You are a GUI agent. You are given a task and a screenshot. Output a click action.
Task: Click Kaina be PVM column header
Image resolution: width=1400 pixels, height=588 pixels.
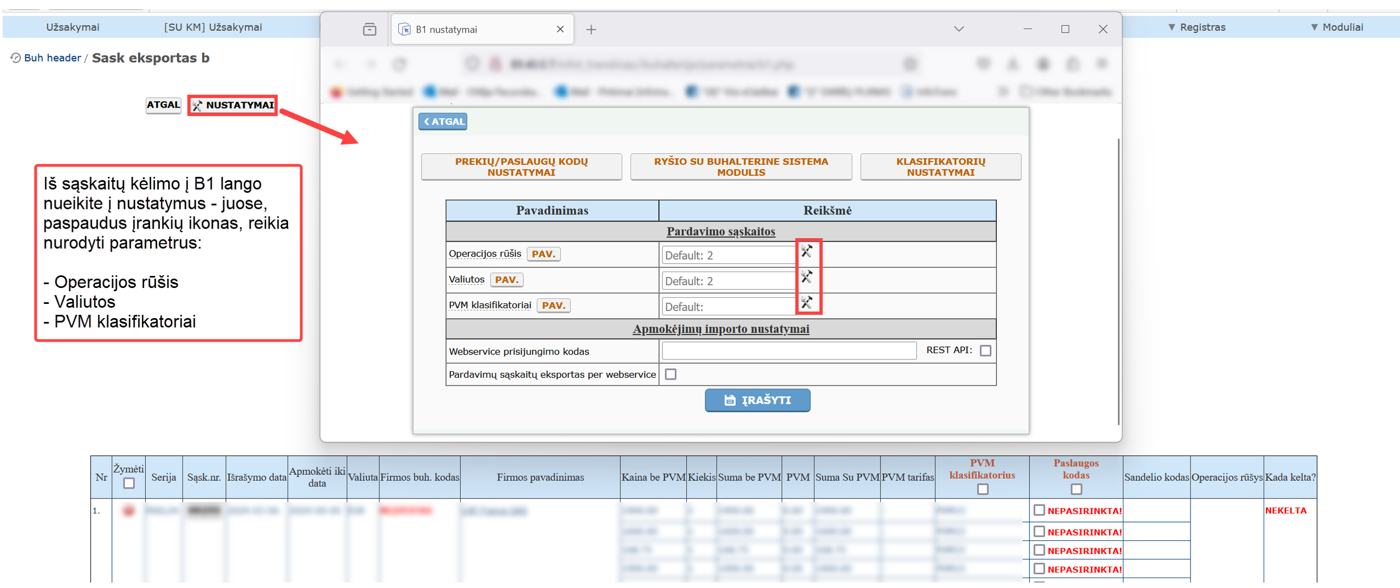[653, 477]
